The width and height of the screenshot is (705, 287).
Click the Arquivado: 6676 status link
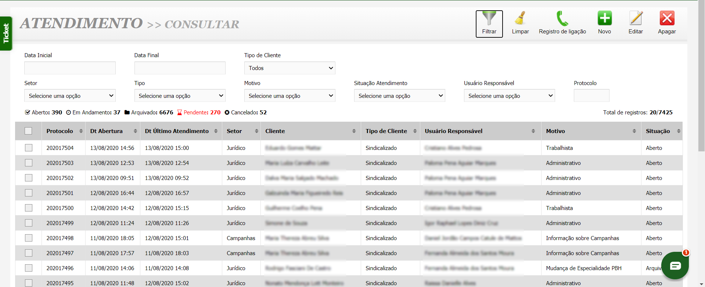[149, 113]
